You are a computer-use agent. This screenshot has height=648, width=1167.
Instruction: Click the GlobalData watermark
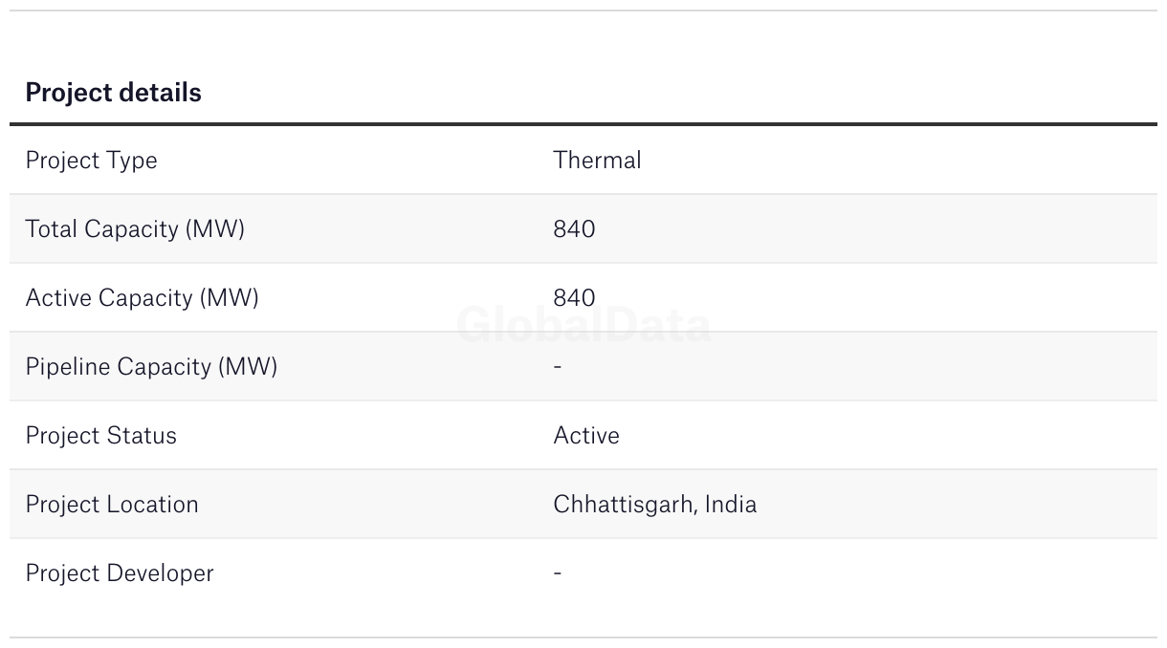coord(583,326)
